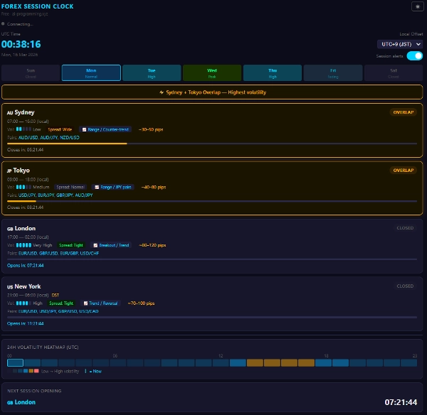The image size is (427, 415).
Task: Click the London Very High volatility bars
Action: [23, 245]
